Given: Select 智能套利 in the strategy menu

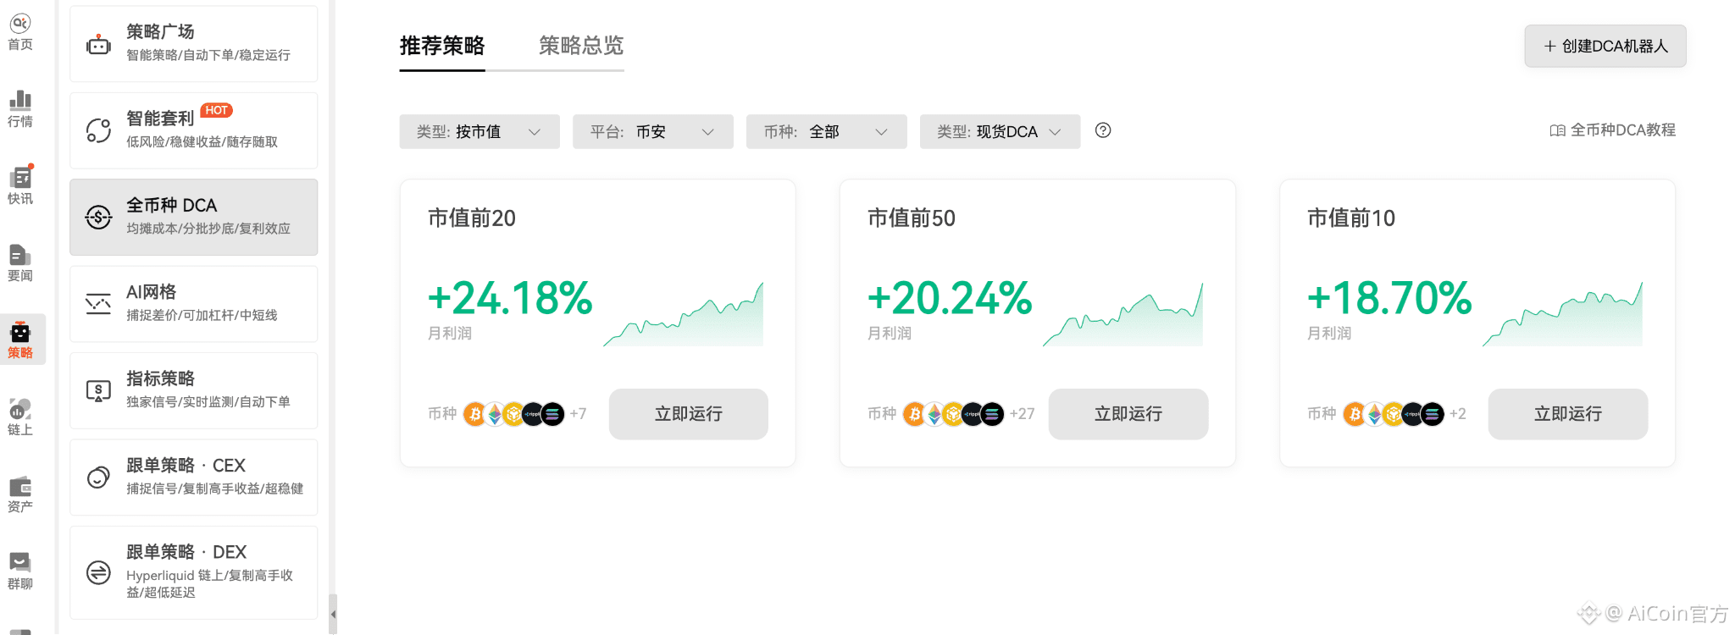Looking at the screenshot, I should coord(194,130).
